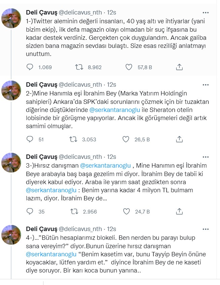Open Deli Çavuş avatar on first tweet

pos(11,19)
